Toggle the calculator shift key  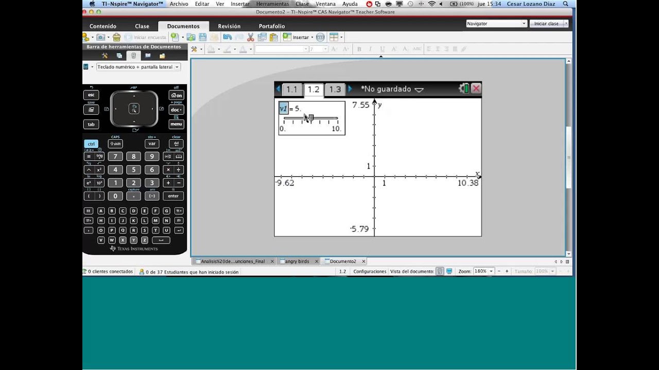[115, 144]
